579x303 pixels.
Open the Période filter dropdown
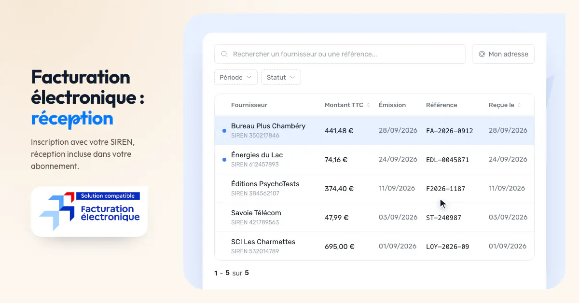236,77
